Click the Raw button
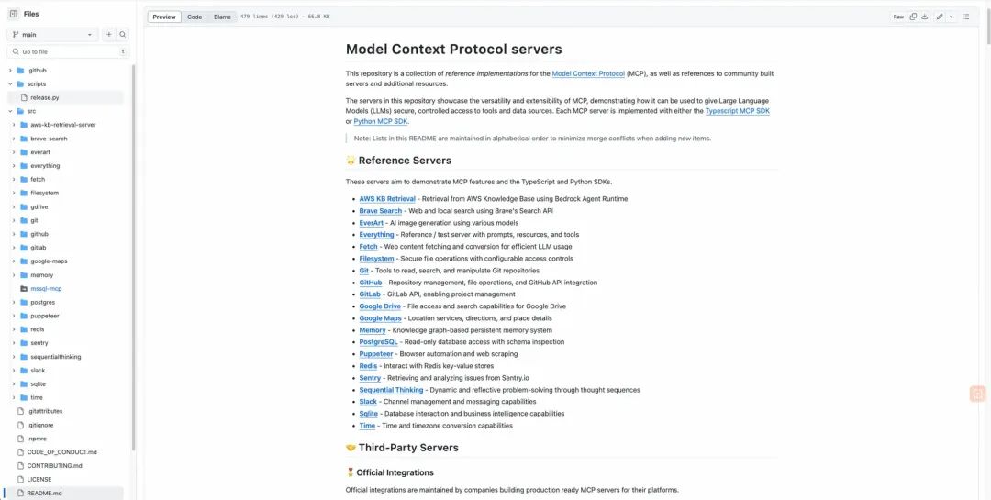This screenshot has width=991, height=500. coord(898,17)
